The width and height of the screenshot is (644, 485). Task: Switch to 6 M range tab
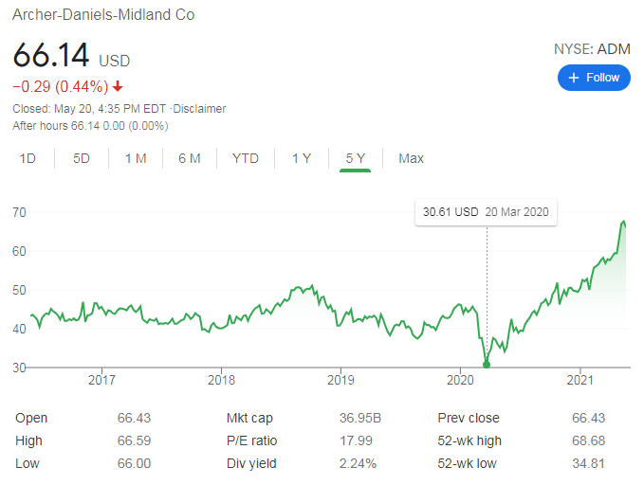pyautogui.click(x=190, y=158)
